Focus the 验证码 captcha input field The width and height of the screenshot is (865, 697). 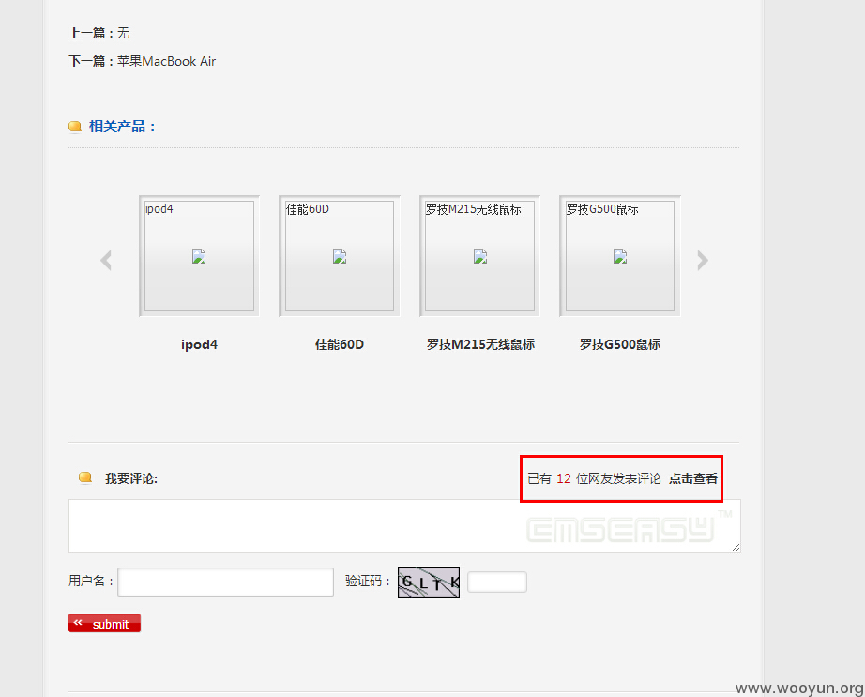click(497, 582)
